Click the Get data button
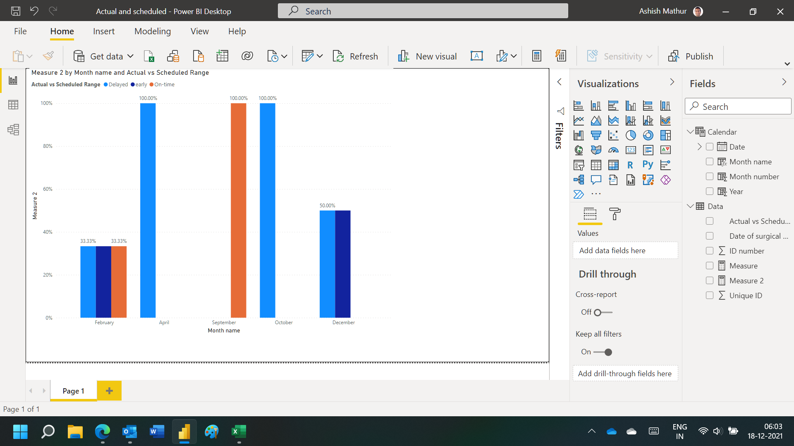 (98, 56)
